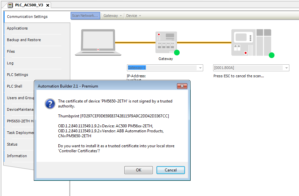Click the 'CN=PM5650-2ETH' text in dialog
The height and width of the screenshot is (196, 299).
[x=75, y=136]
